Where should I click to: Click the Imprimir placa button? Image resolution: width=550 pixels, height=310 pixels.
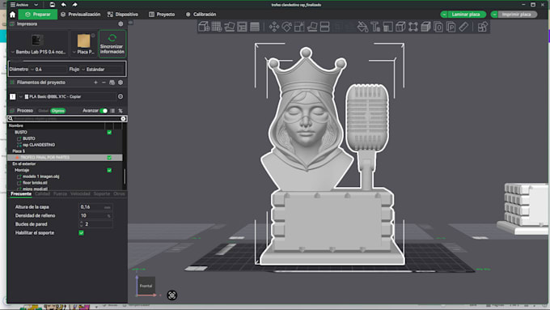tap(517, 15)
